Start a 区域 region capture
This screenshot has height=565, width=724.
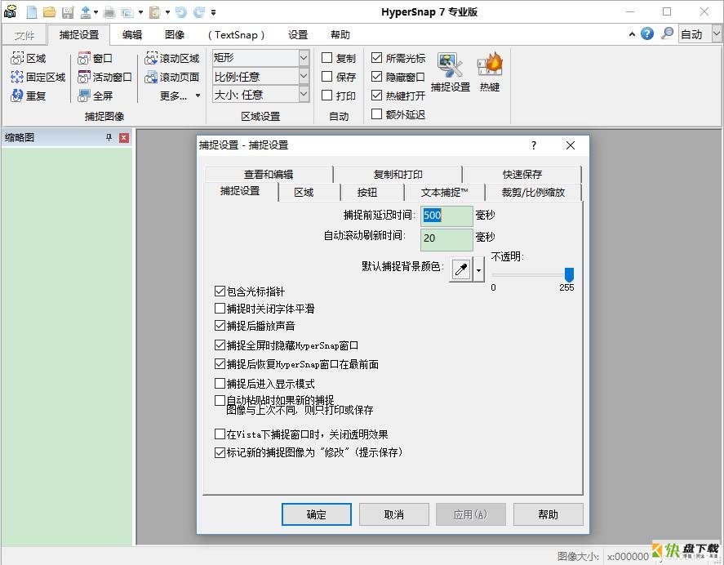(29, 58)
